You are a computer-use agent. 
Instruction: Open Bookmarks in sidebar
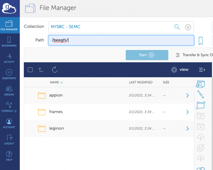9,42
